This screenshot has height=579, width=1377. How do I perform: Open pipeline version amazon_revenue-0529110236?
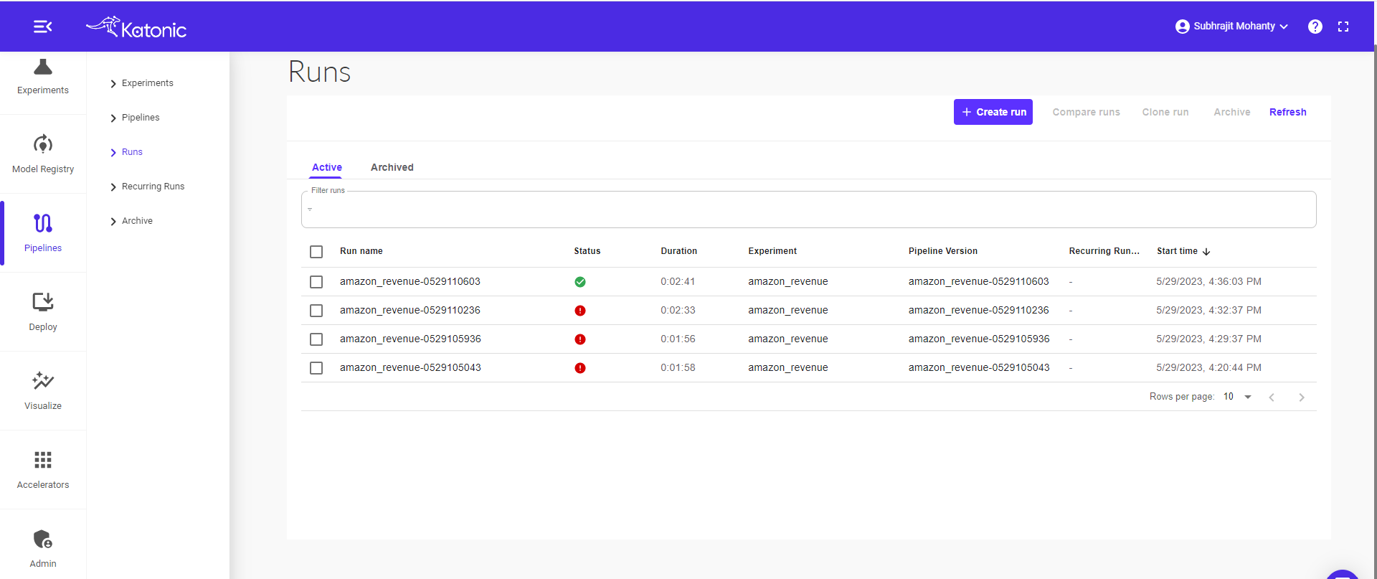coord(979,310)
